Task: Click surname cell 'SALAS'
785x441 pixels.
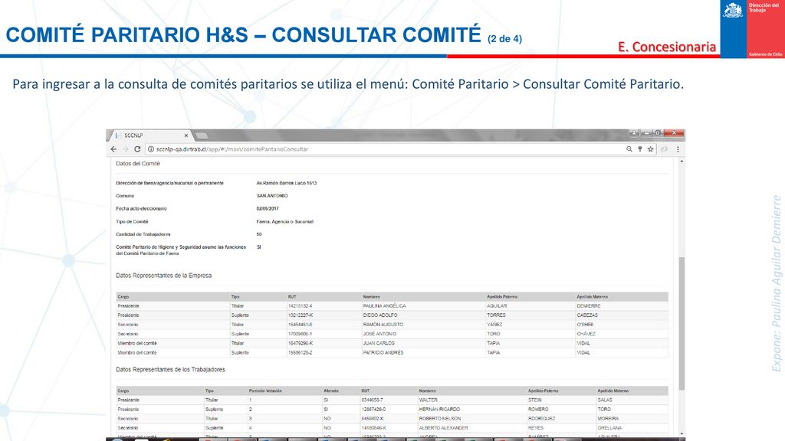Action: point(605,400)
